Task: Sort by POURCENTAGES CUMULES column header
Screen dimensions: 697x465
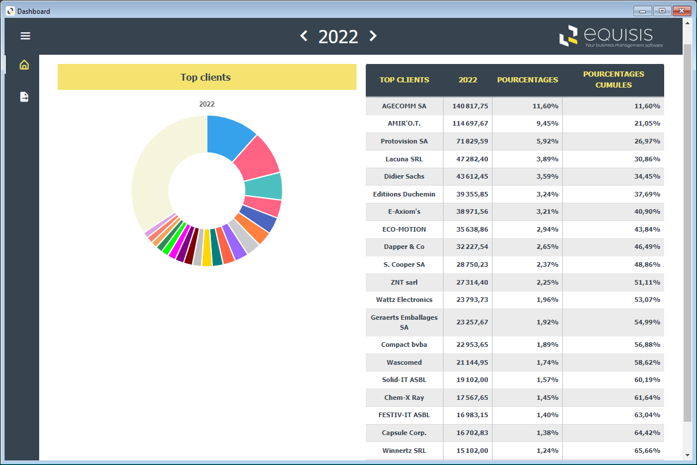Action: 613,80
